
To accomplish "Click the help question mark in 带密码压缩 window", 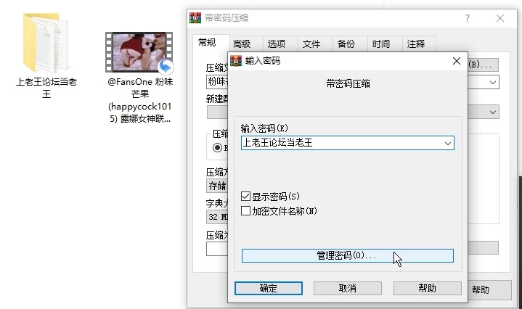I will (468, 18).
